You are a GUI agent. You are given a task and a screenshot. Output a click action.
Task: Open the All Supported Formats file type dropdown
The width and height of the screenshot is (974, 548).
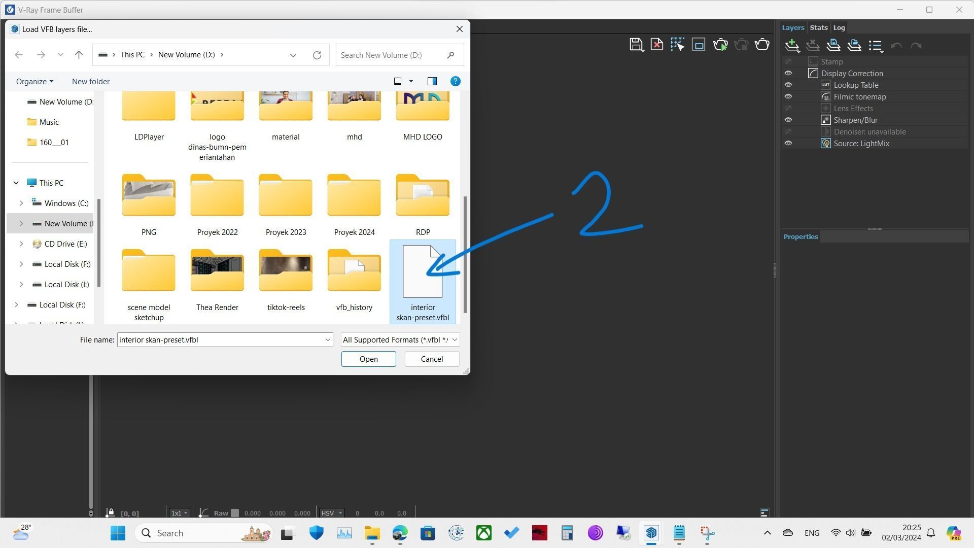(400, 340)
